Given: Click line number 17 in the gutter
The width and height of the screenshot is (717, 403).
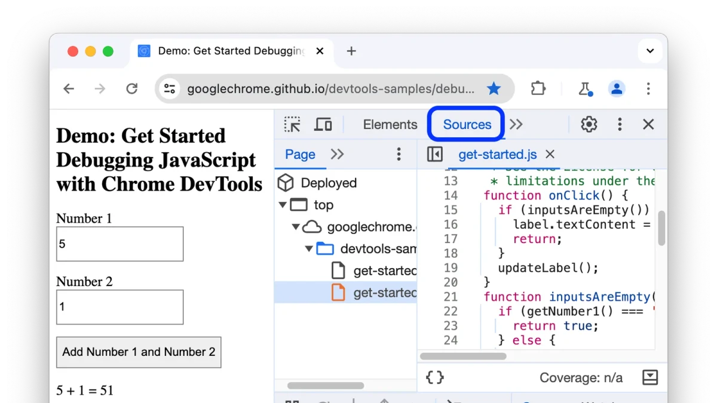Looking at the screenshot, I should tap(451, 239).
